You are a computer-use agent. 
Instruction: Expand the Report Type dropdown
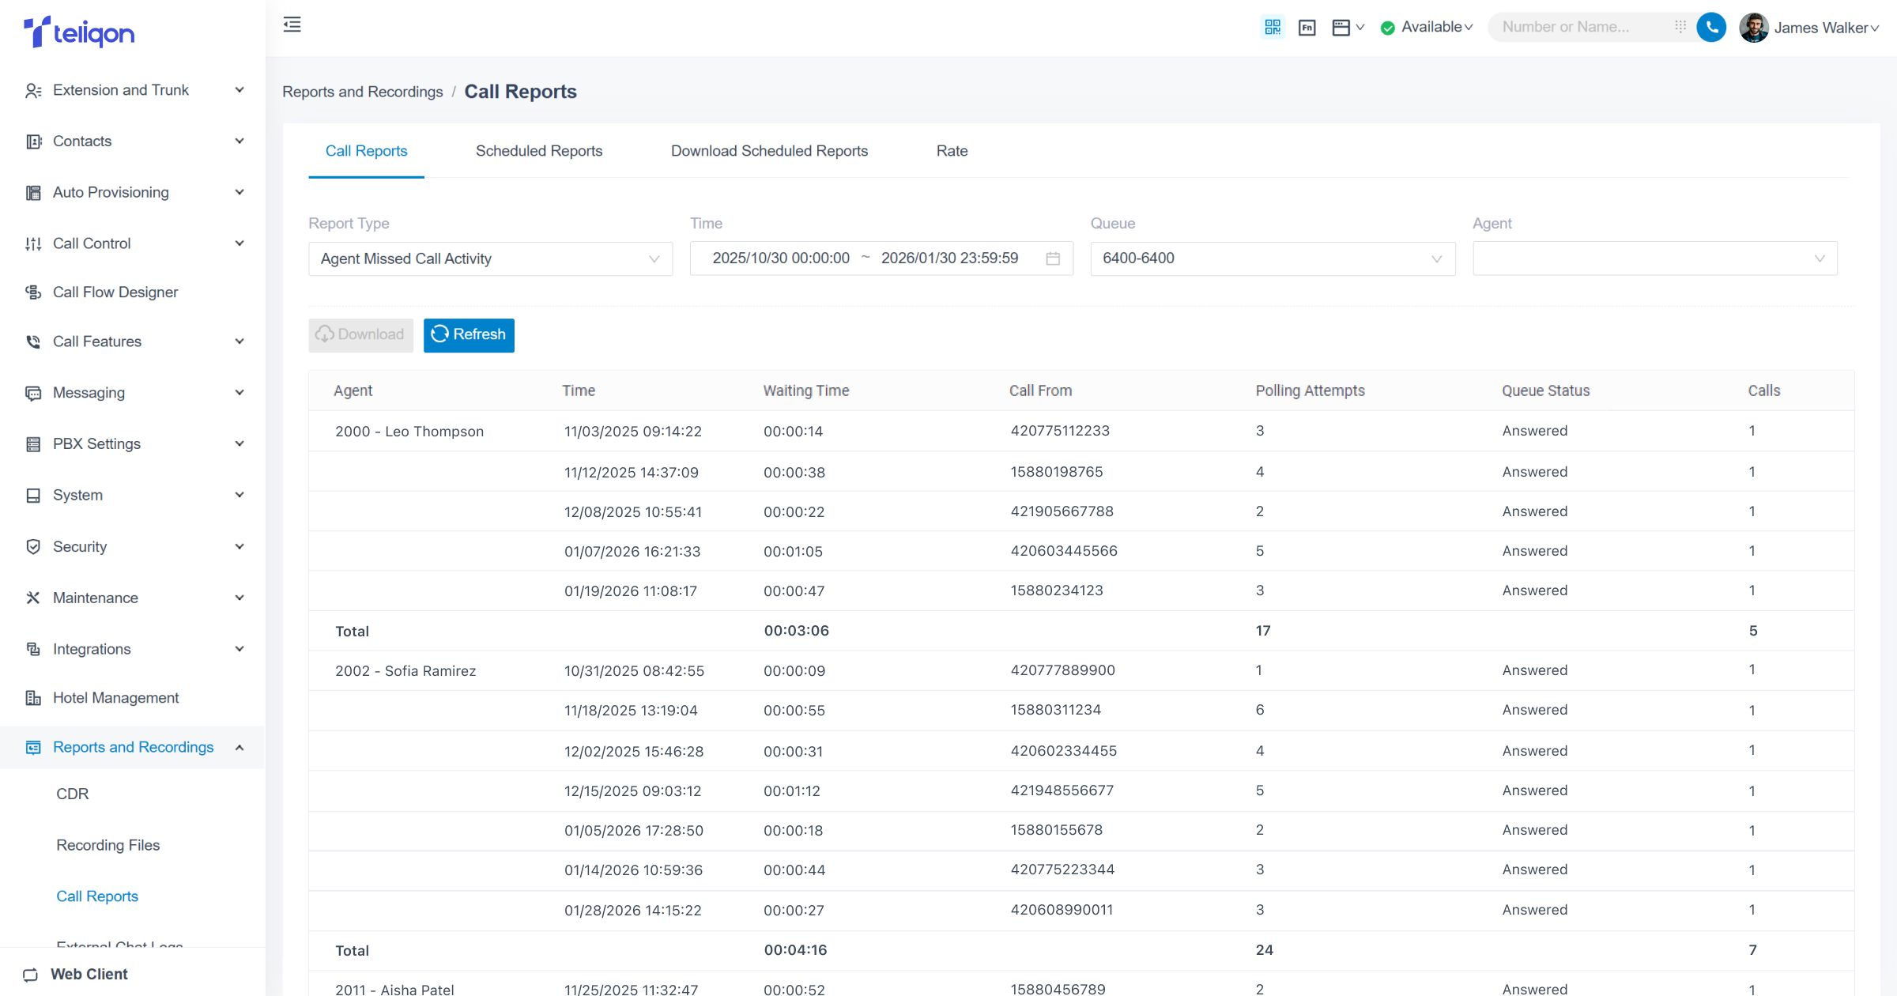pos(490,258)
